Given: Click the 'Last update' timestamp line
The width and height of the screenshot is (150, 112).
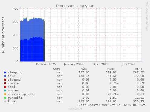Looking at the screenshot, I should [112, 105].
